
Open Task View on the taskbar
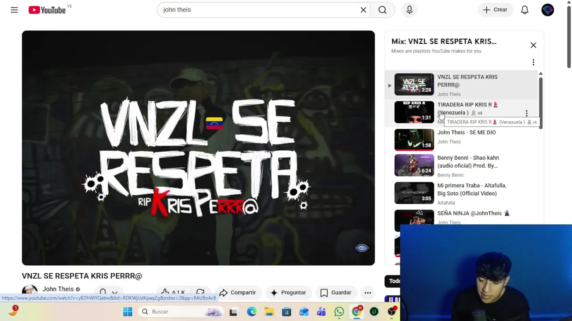[233, 312]
